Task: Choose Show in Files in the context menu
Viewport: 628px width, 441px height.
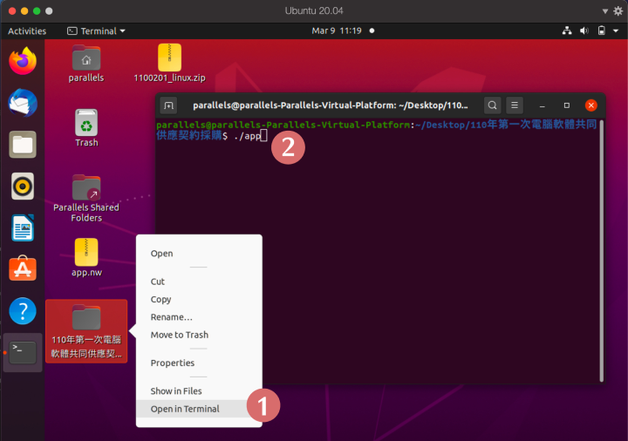Action: 199,391
